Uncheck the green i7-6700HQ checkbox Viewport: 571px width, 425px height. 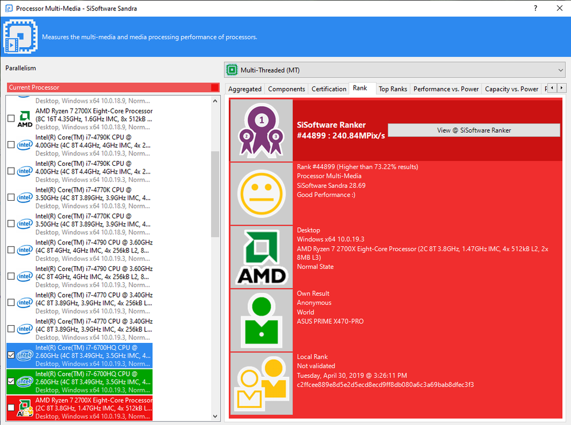11,381
